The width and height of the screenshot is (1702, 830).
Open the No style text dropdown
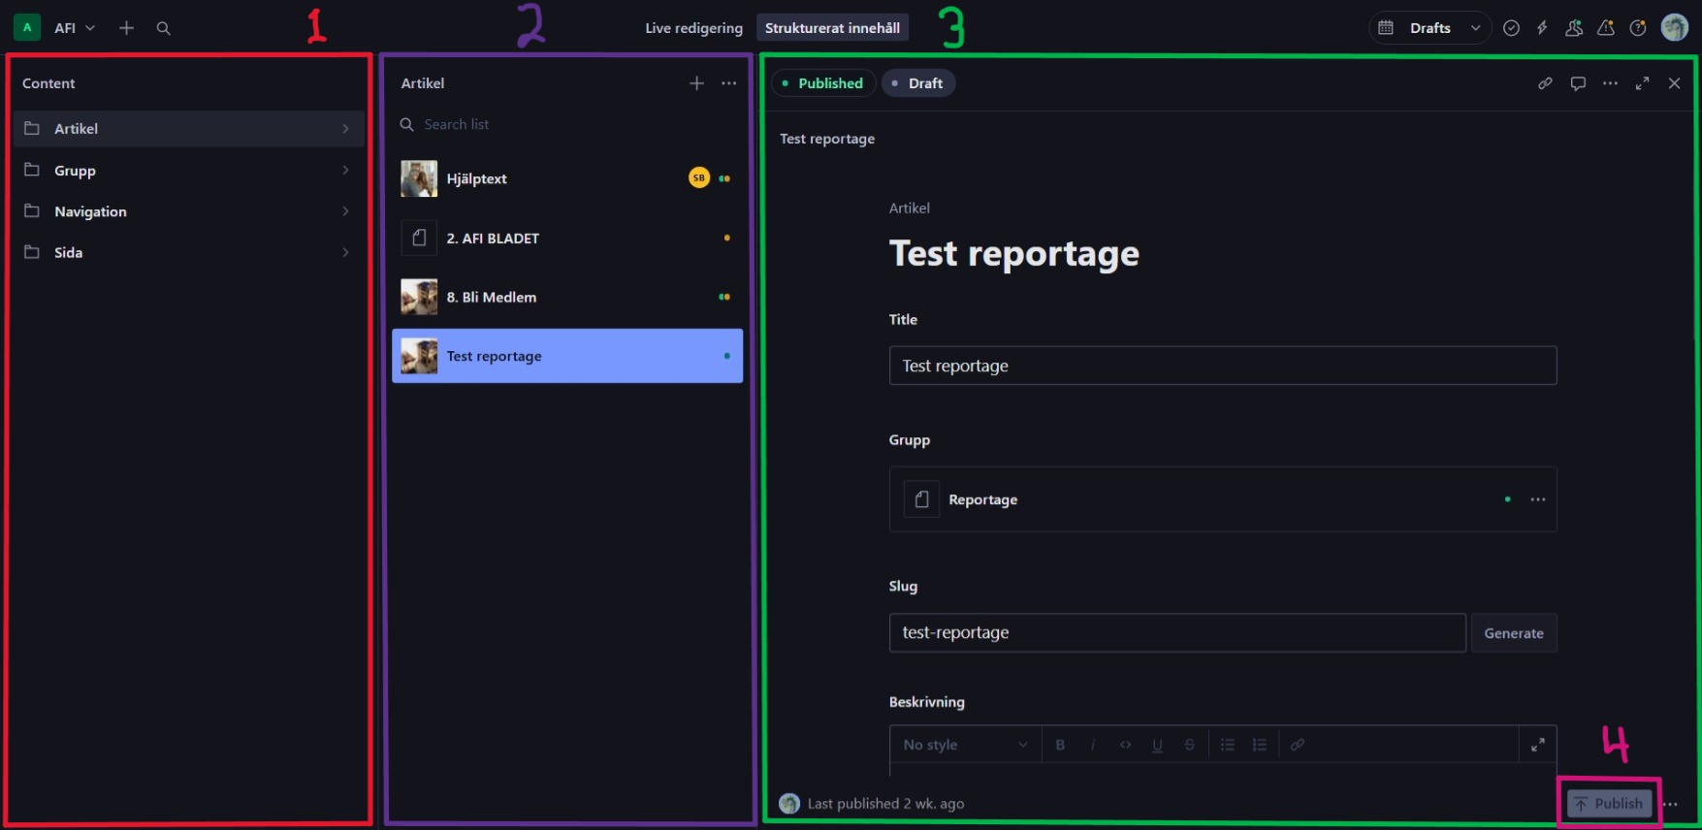pos(965,745)
